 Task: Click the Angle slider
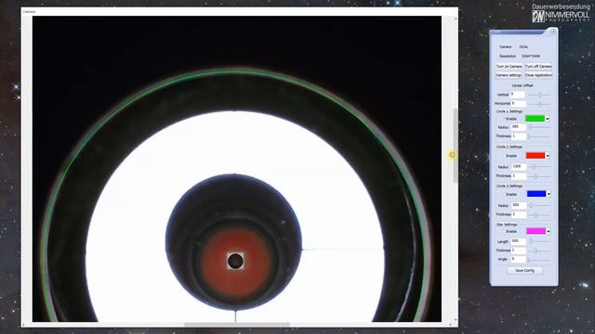click(539, 260)
